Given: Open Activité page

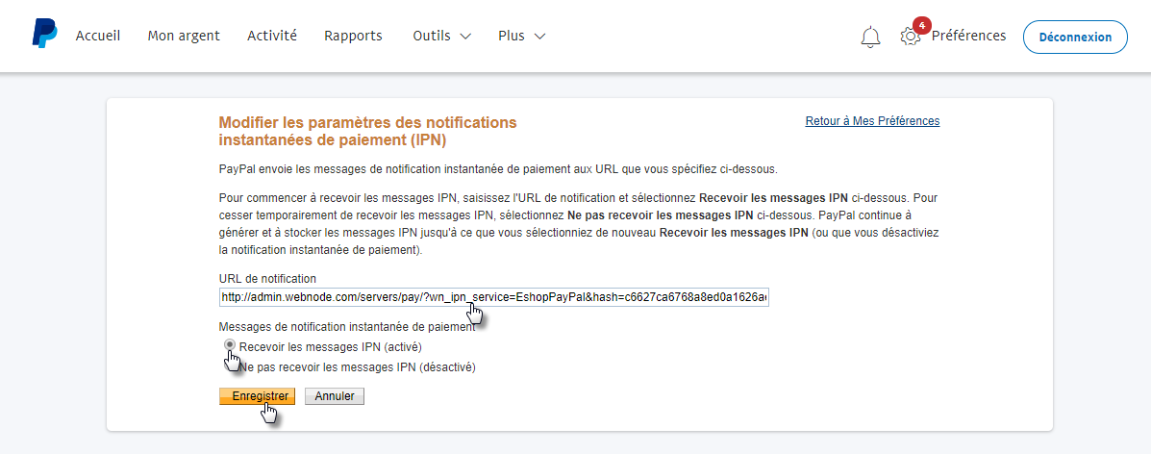Looking at the screenshot, I should point(271,36).
